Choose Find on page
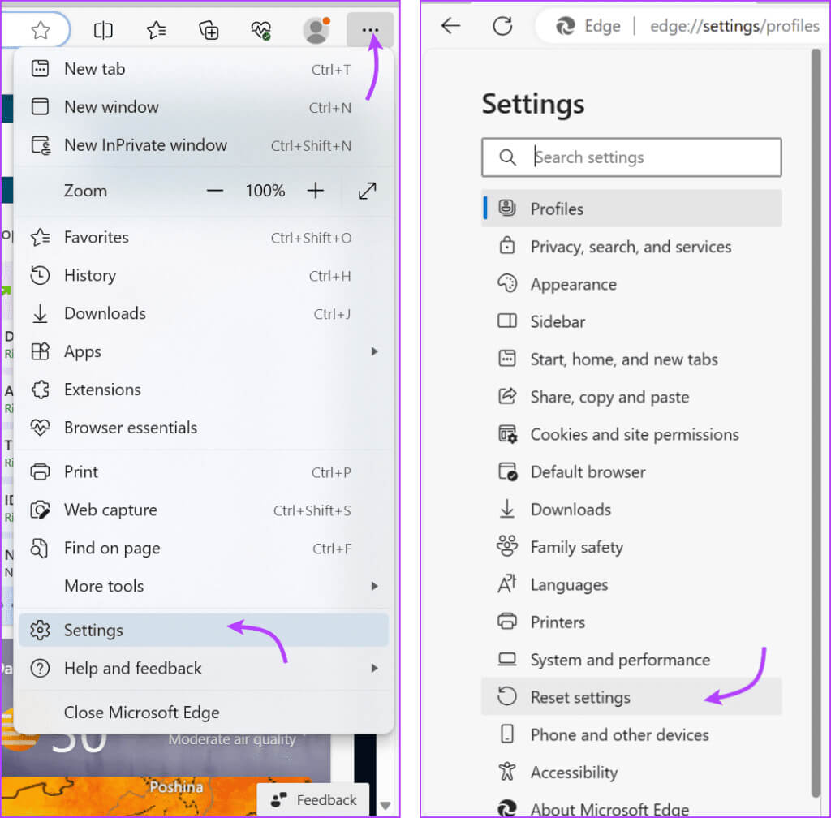The height and width of the screenshot is (818, 831). pyautogui.click(x=204, y=549)
